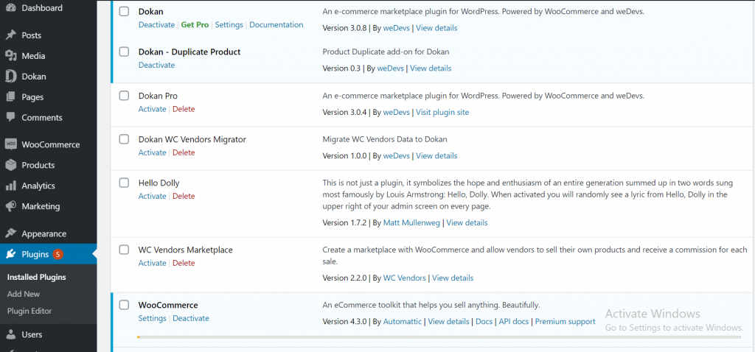
Task: Click the Posts pushpin icon
Action: point(10,35)
